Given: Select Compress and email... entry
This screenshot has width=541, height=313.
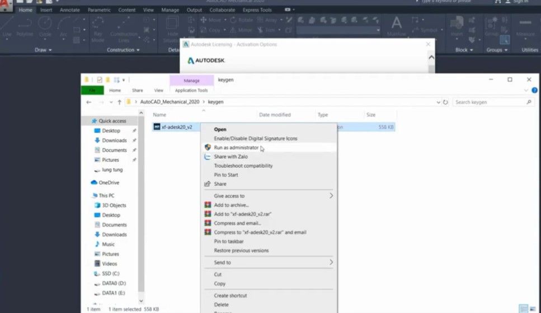Looking at the screenshot, I should (x=237, y=223).
